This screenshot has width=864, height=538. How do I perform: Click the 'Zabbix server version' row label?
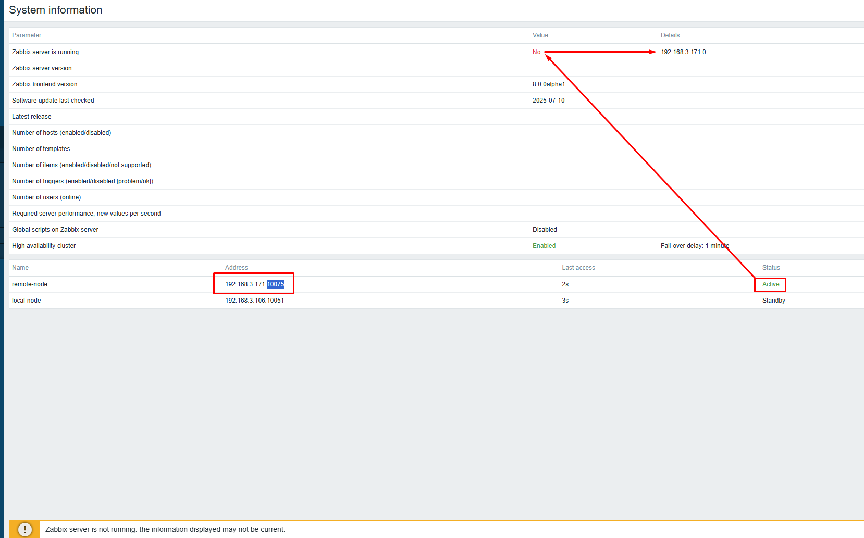[x=42, y=68]
